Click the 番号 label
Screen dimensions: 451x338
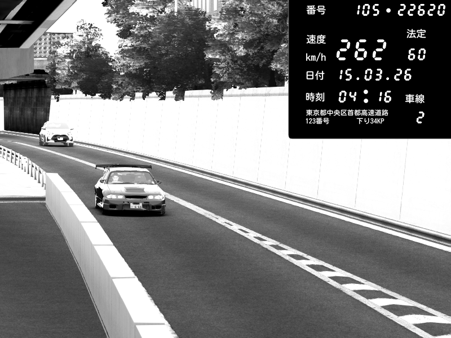(316, 10)
